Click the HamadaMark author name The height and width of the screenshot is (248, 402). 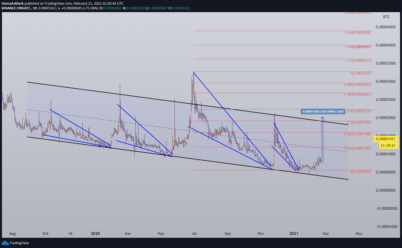(13, 4)
